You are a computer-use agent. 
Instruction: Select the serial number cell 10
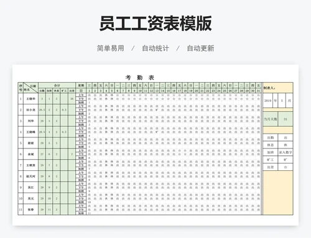21,198
